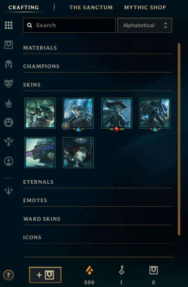Filter loot by summoner icons category
Viewport: 188px width, 287px height.
[9, 161]
